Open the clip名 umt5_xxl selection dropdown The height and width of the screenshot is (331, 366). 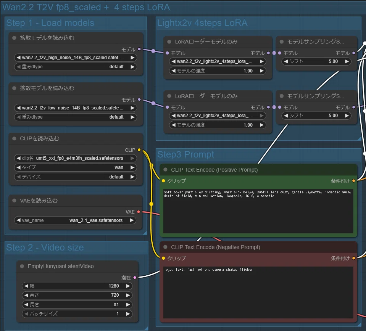tap(76, 158)
